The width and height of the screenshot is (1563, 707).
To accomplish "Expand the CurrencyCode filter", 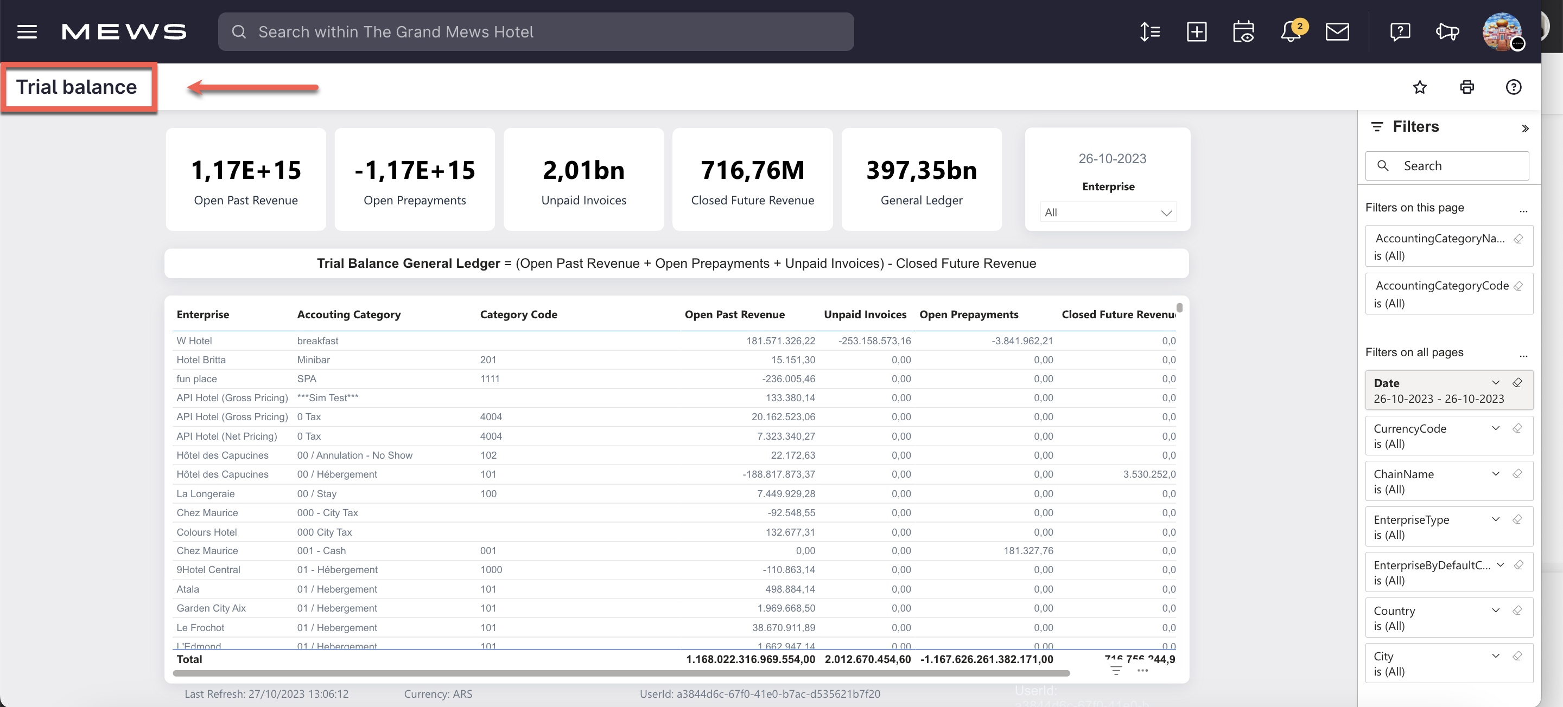I will click(1495, 428).
